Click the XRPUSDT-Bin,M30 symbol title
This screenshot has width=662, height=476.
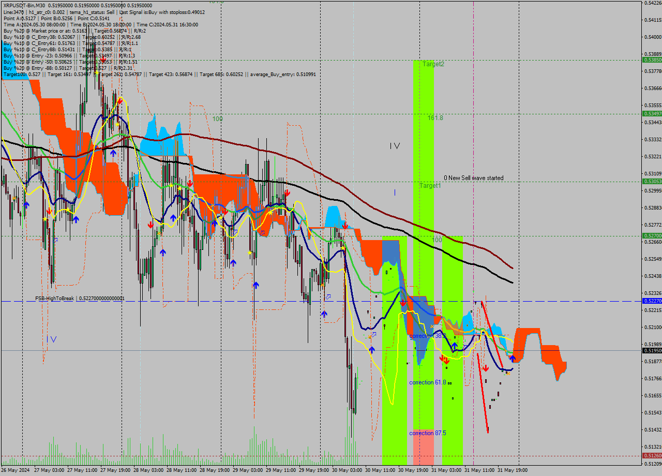(x=24, y=5)
